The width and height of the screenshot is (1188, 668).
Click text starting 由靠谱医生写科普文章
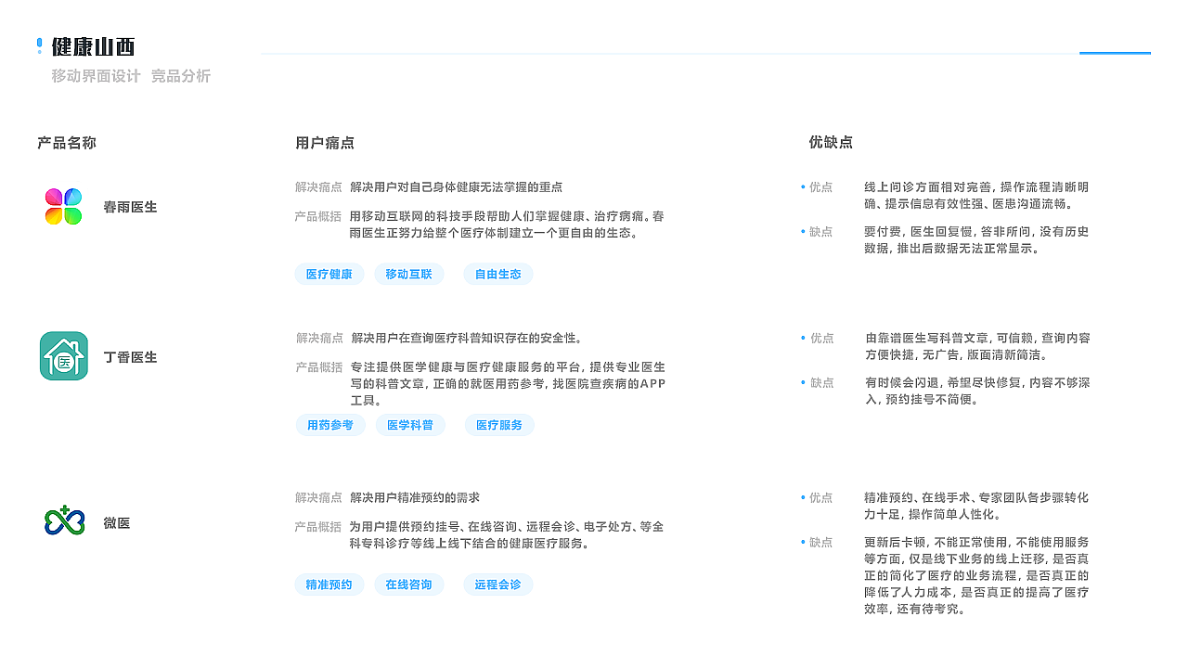point(977,346)
